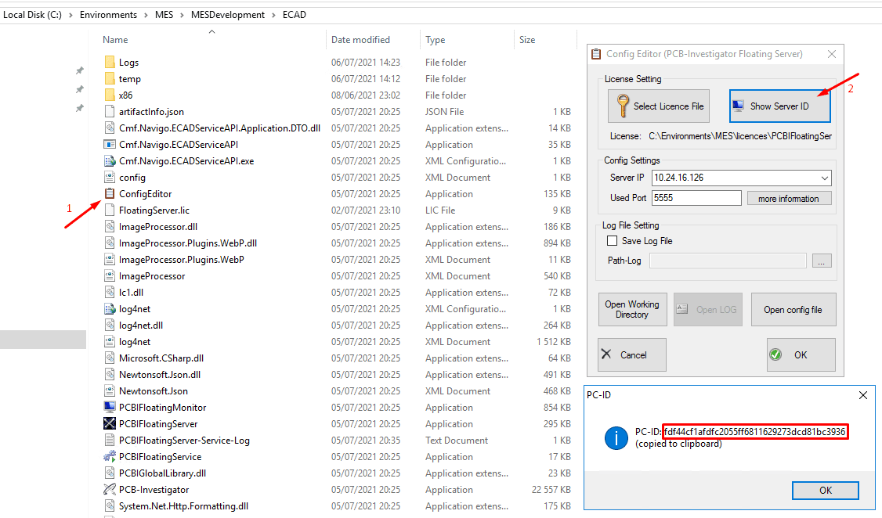Viewport: 882px width, 518px height.
Task: Expand the breadcrumb arrow after Environments
Action: tap(146, 15)
